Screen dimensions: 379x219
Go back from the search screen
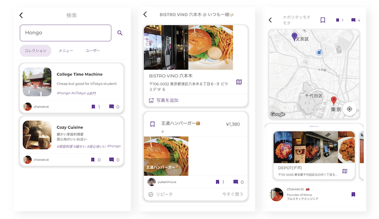coord(21,16)
